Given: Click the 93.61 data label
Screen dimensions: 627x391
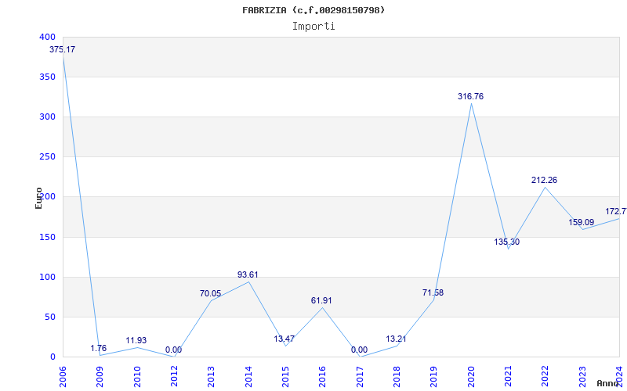Looking at the screenshot, I should tap(248, 274).
